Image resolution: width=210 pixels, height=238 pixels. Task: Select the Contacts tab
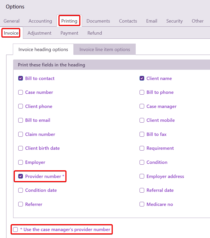128,21
